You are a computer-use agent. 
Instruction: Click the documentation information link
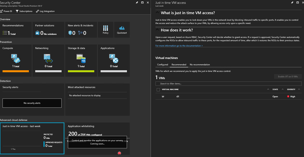coord(179,46)
